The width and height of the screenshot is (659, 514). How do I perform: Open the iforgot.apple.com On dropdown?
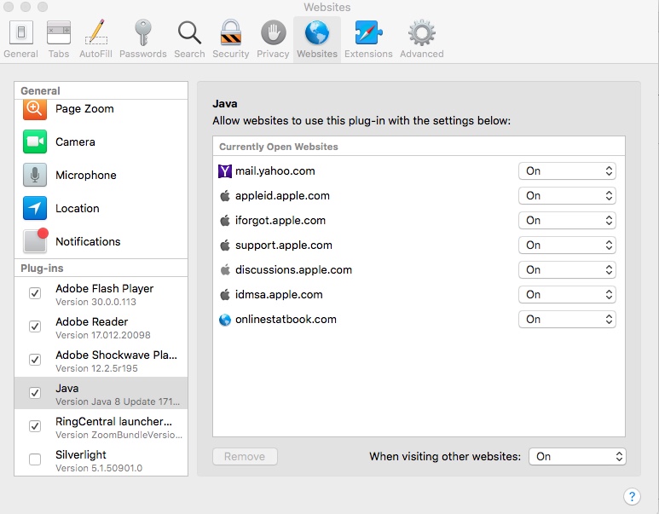[x=567, y=221]
